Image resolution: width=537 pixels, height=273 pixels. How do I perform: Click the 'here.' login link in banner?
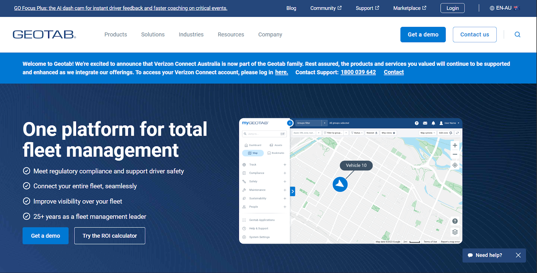pyautogui.click(x=282, y=72)
